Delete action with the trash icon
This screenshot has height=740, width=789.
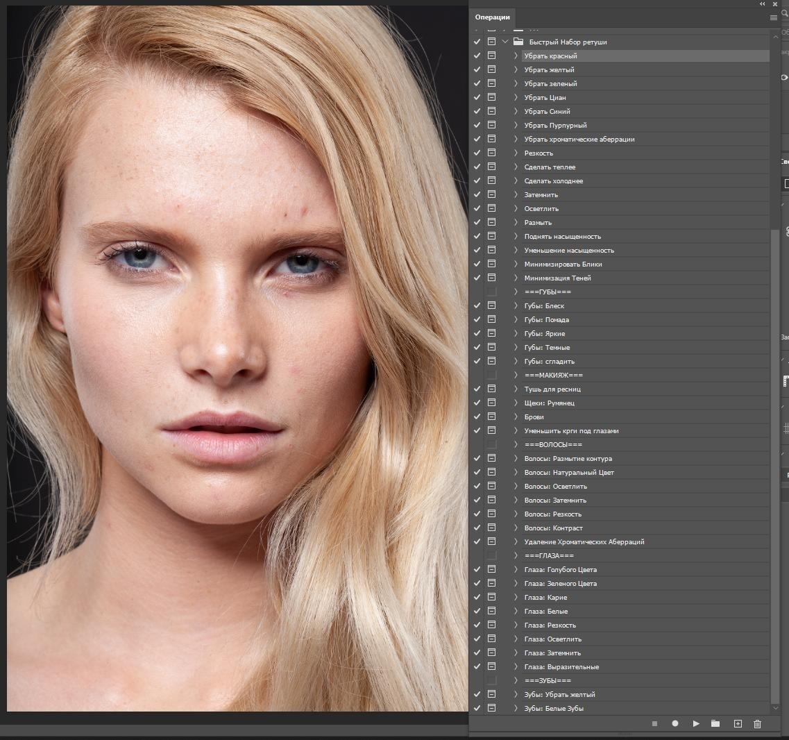[757, 724]
